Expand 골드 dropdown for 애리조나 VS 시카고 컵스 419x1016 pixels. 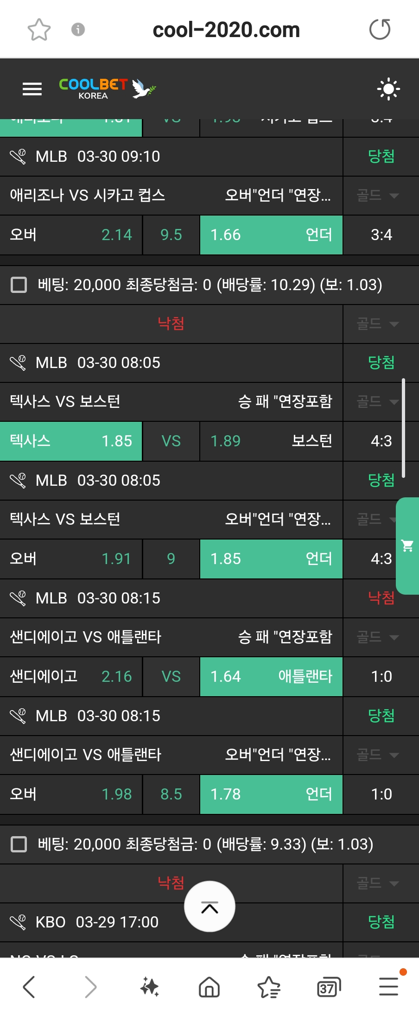[378, 195]
